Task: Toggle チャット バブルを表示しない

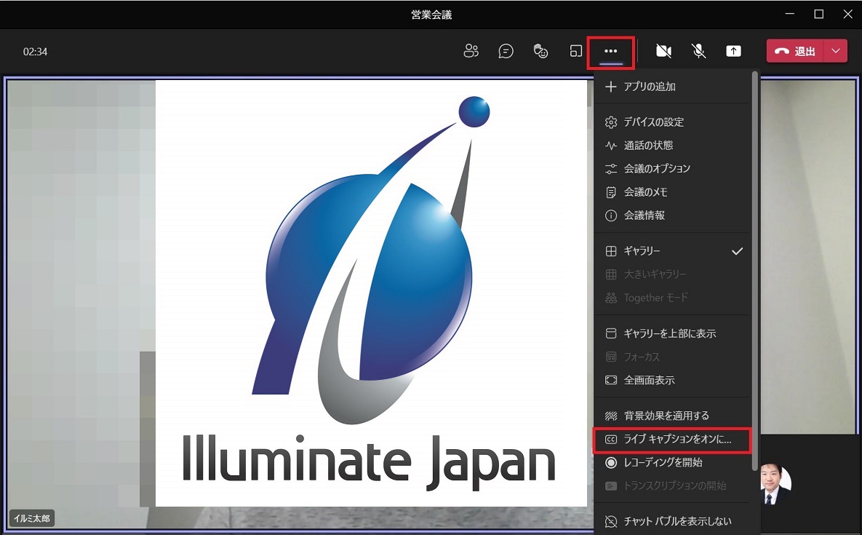Action: pos(671,521)
